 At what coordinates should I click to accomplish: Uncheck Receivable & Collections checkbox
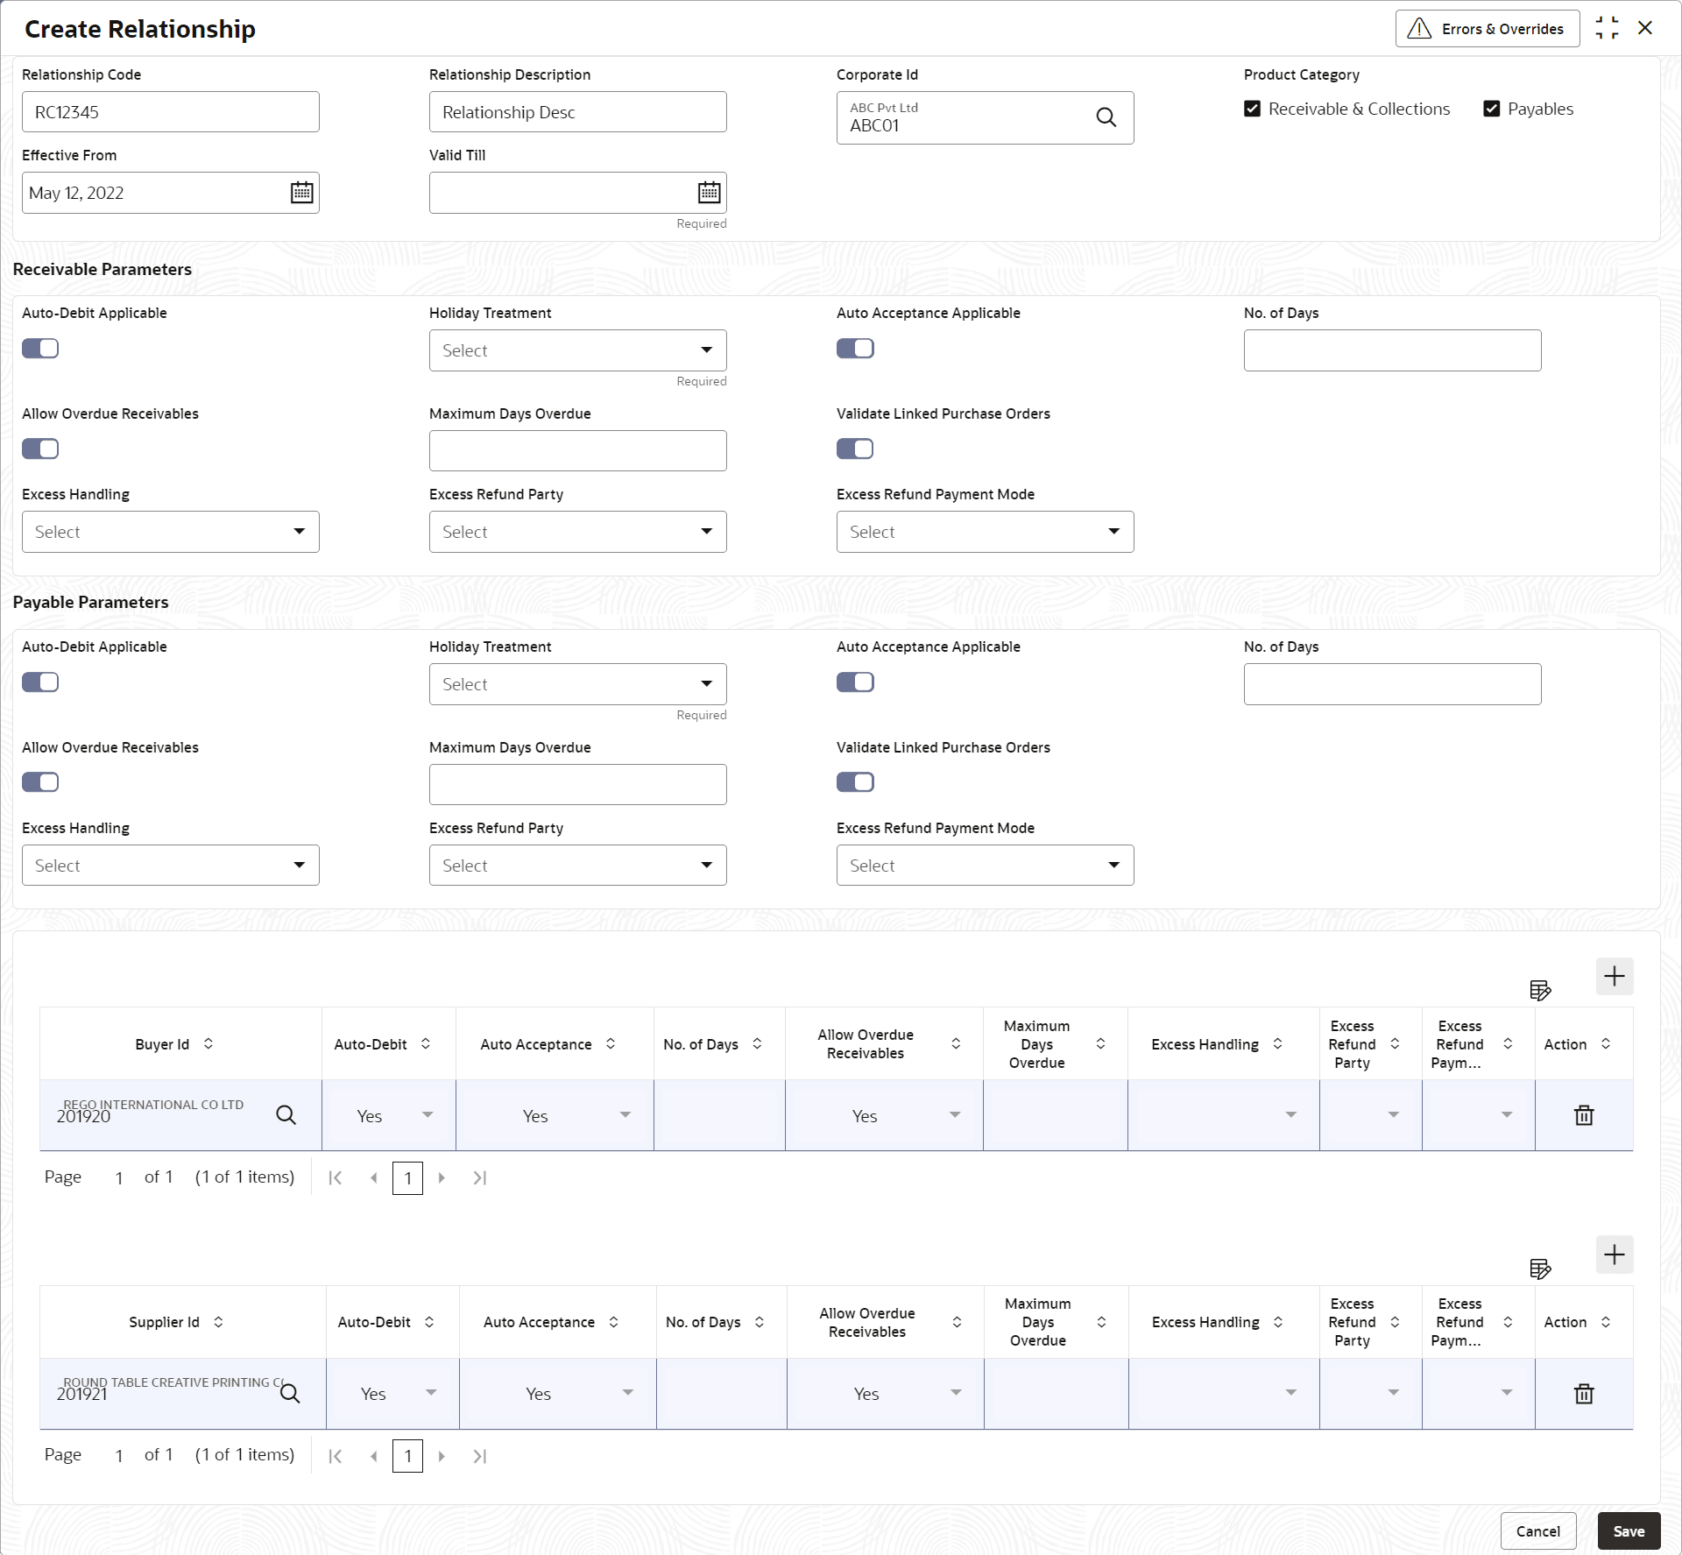click(1253, 109)
